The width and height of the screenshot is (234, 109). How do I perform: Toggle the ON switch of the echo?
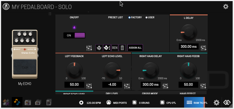pos(74,36)
